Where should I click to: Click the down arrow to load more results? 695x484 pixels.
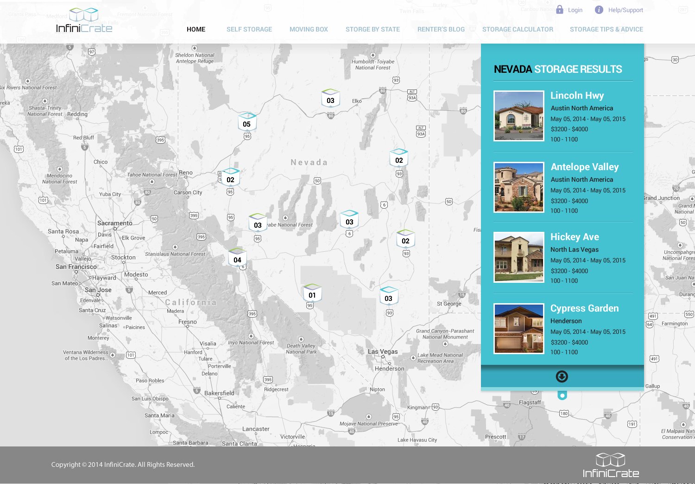pos(562,376)
